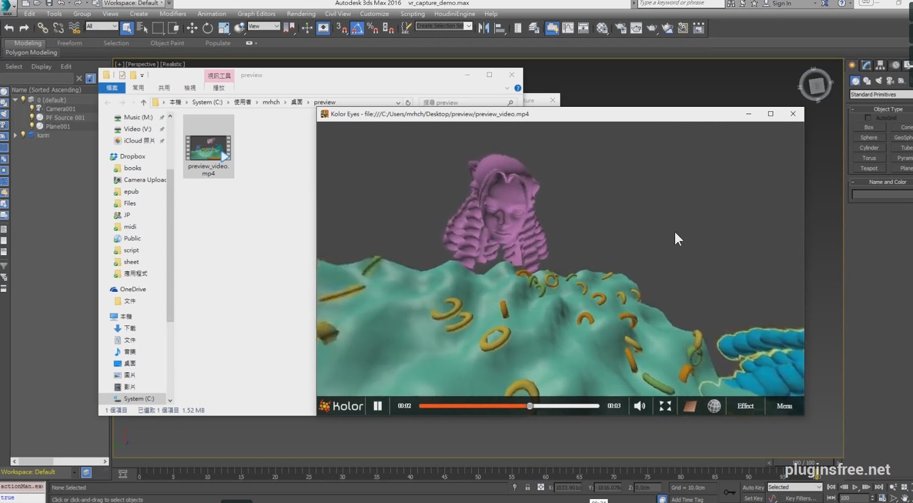The width and height of the screenshot is (913, 503).
Task: Select the Select and Move tool
Action: pyautogui.click(x=192, y=28)
